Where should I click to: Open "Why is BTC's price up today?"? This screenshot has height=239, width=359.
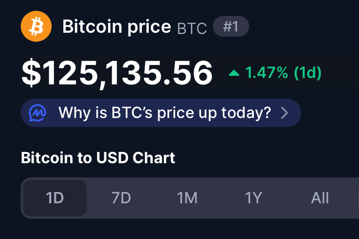pos(165,113)
